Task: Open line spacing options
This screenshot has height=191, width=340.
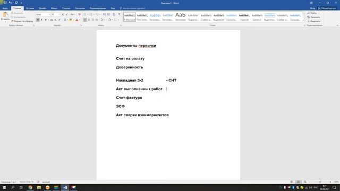Action: pyautogui.click(x=103, y=20)
